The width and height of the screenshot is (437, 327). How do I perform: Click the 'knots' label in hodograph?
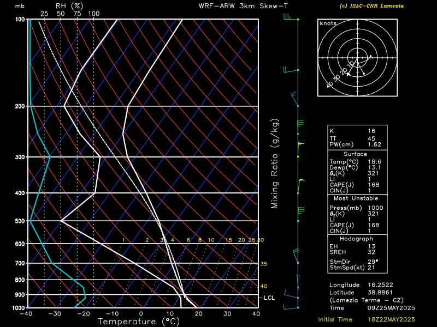(328, 23)
